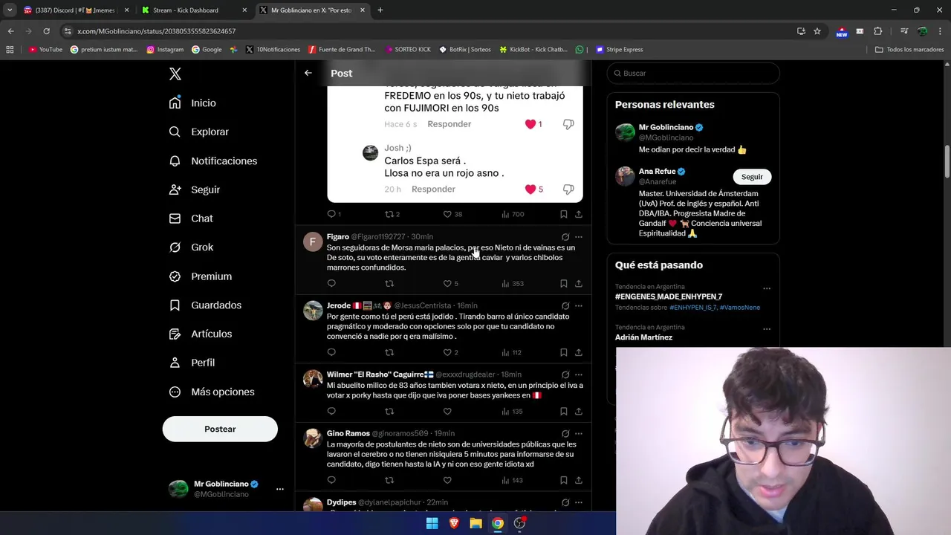The image size is (951, 535).
Task: Open more options on Gino Ramos reply
Action: tap(579, 434)
